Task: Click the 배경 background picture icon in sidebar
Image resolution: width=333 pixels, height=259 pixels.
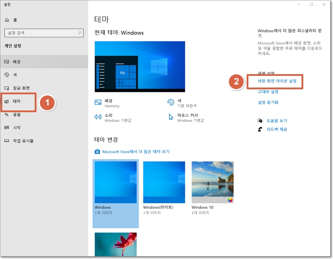Action: [7, 61]
